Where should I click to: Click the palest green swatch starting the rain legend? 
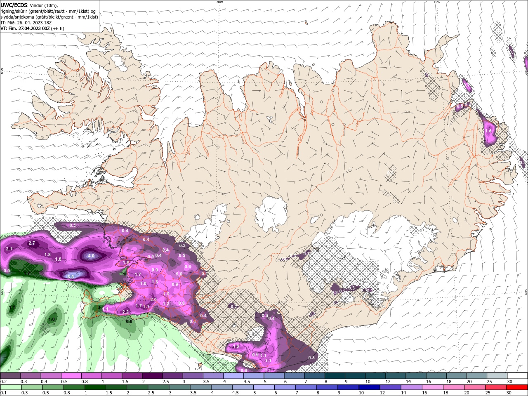tap(10, 387)
